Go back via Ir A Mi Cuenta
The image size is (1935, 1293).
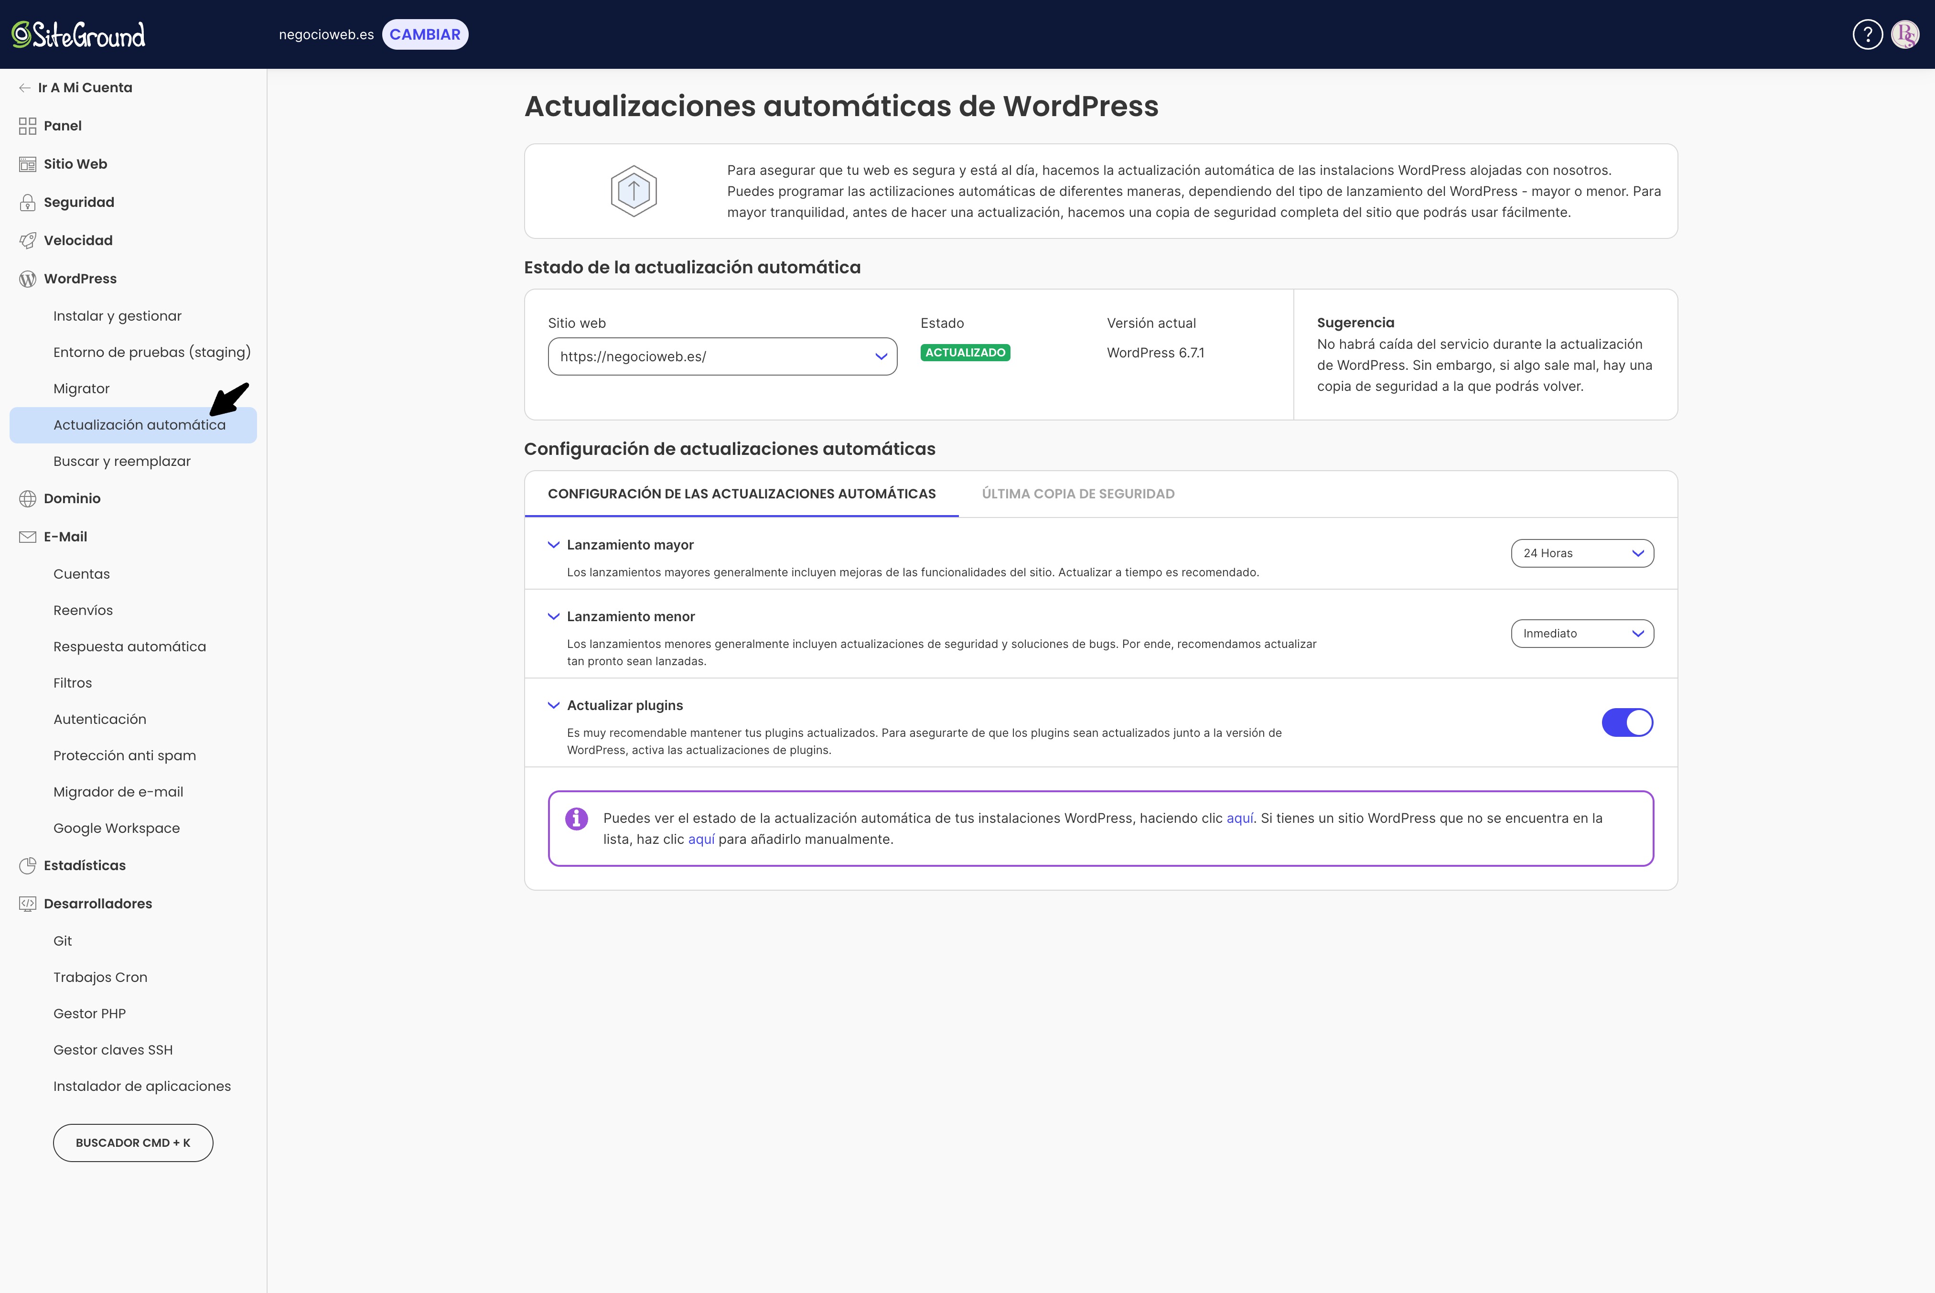(x=85, y=87)
